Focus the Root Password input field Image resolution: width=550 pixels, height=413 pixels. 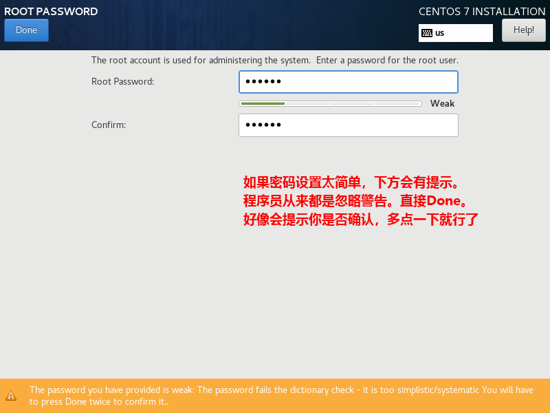pyautogui.click(x=349, y=82)
